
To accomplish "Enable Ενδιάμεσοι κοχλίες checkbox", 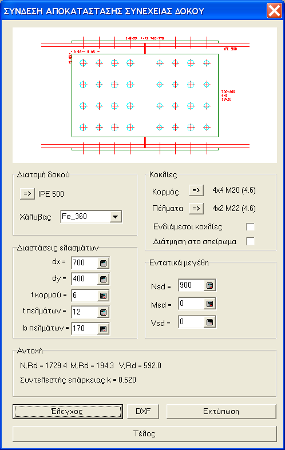I will click(251, 227).
